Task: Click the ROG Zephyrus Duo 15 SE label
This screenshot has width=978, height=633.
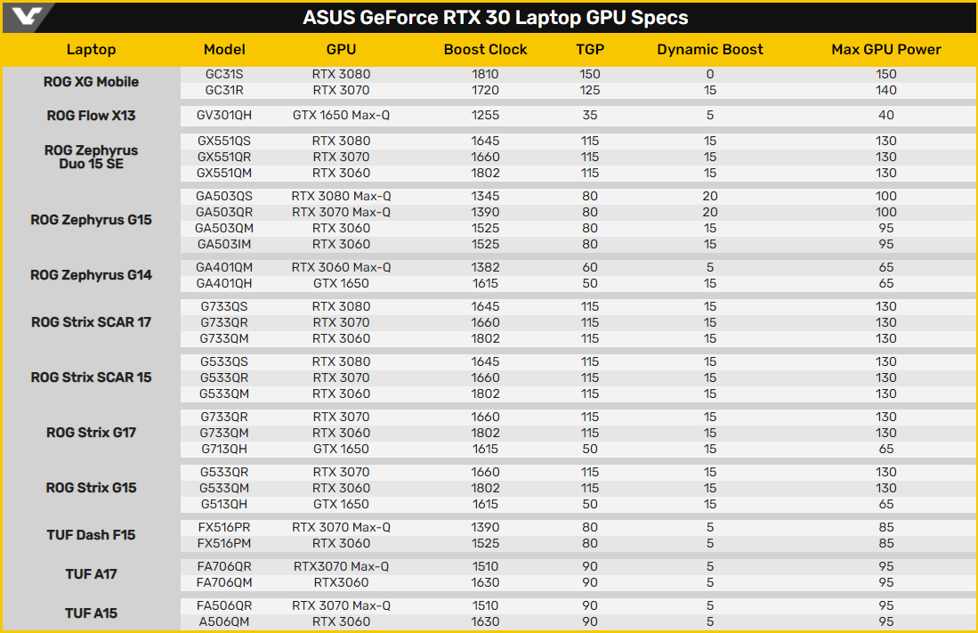Action: (91, 157)
